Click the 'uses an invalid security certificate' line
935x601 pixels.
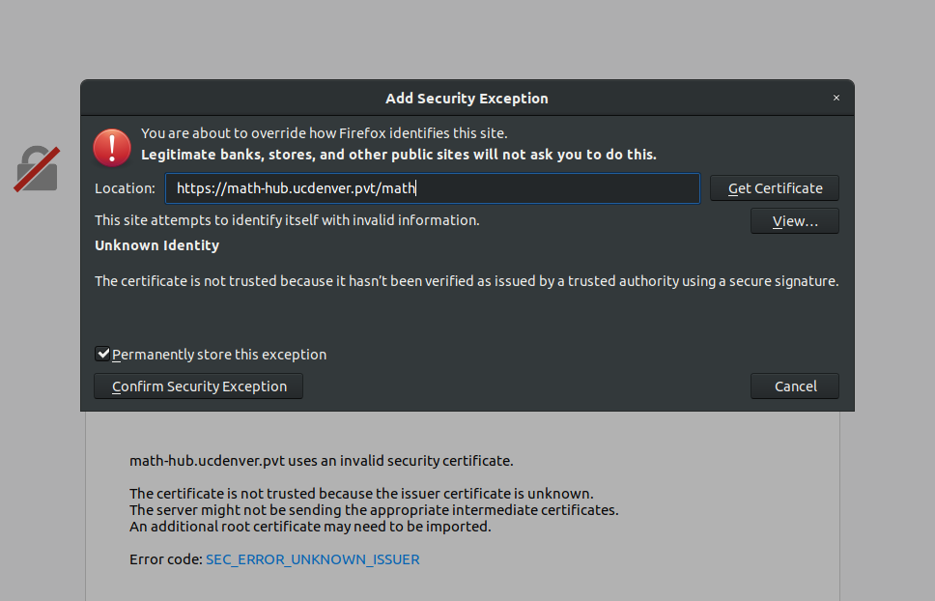[x=322, y=461]
